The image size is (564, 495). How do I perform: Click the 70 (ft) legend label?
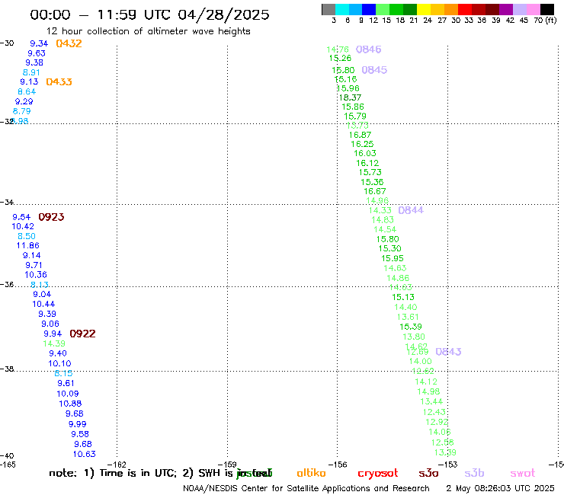[x=545, y=21]
